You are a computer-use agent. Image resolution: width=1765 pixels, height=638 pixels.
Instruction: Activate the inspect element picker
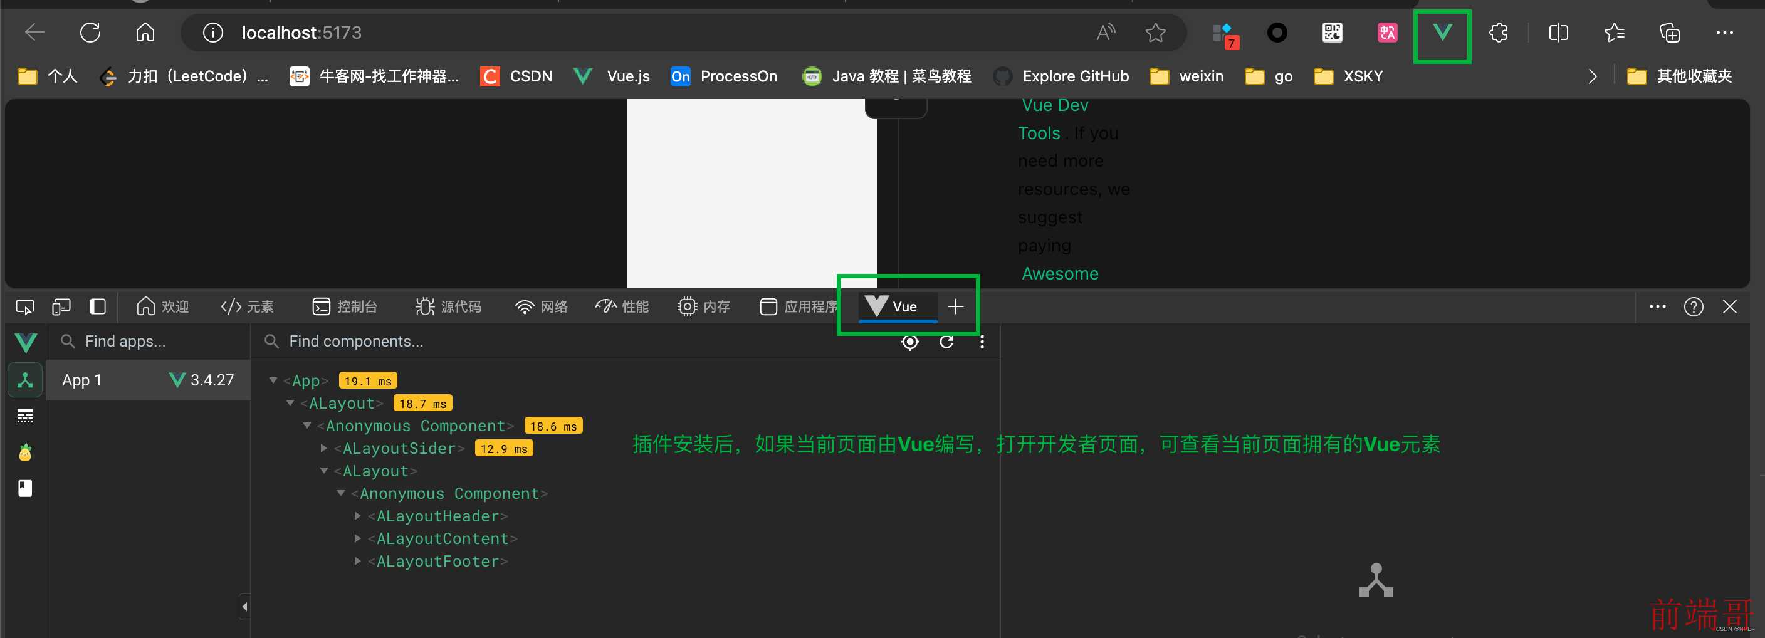click(x=25, y=306)
